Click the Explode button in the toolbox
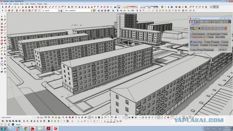 click(x=215, y=42)
